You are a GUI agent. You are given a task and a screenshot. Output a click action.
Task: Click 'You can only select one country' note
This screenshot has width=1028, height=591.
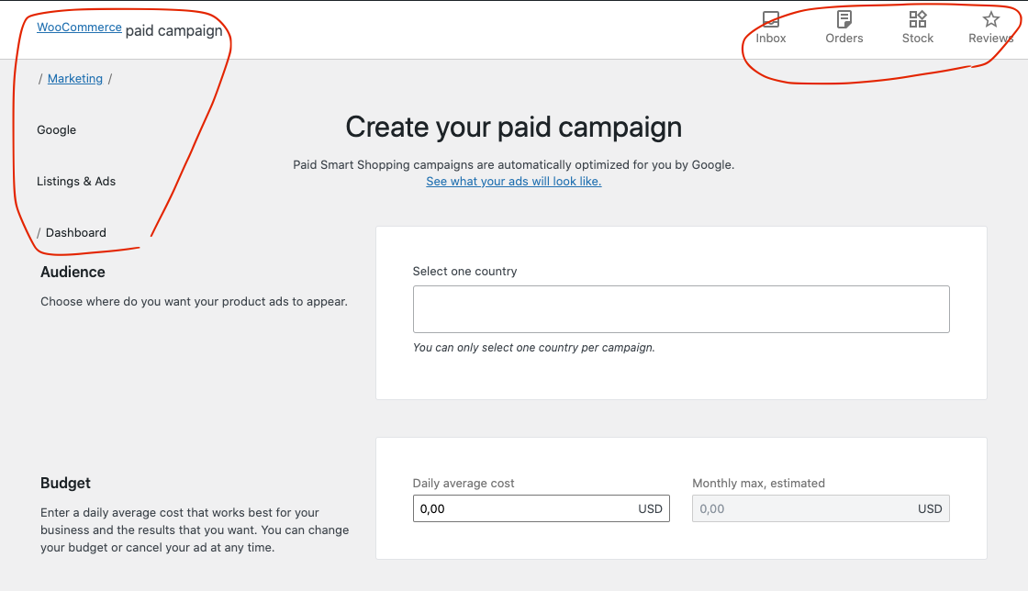click(x=533, y=348)
